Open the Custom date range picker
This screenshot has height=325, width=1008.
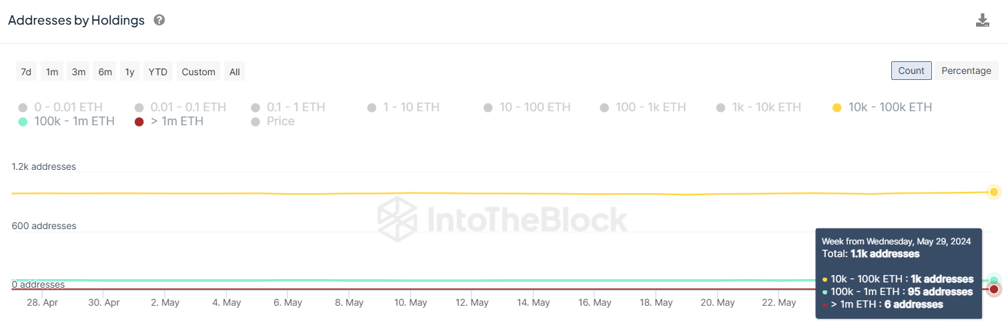(x=198, y=71)
